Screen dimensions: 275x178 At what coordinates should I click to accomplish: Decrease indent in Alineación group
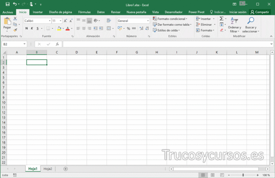(x=95, y=28)
